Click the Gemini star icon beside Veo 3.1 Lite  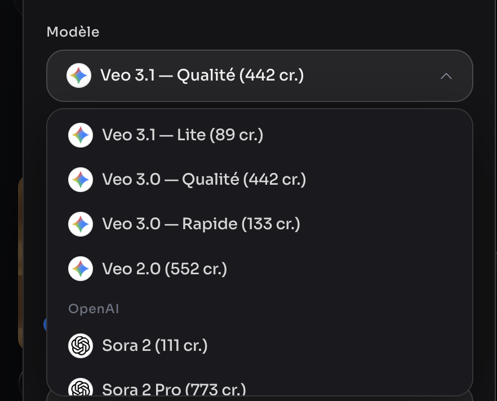[x=81, y=135]
